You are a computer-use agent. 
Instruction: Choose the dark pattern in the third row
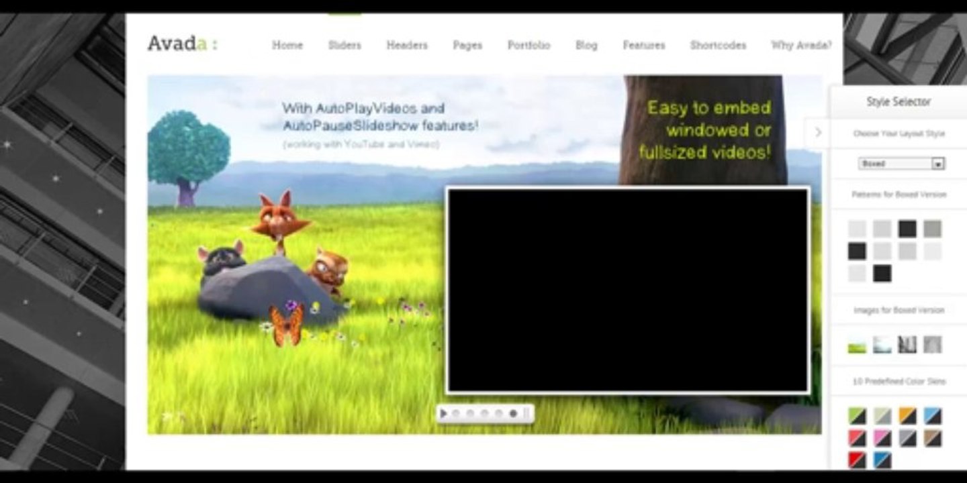(x=882, y=273)
